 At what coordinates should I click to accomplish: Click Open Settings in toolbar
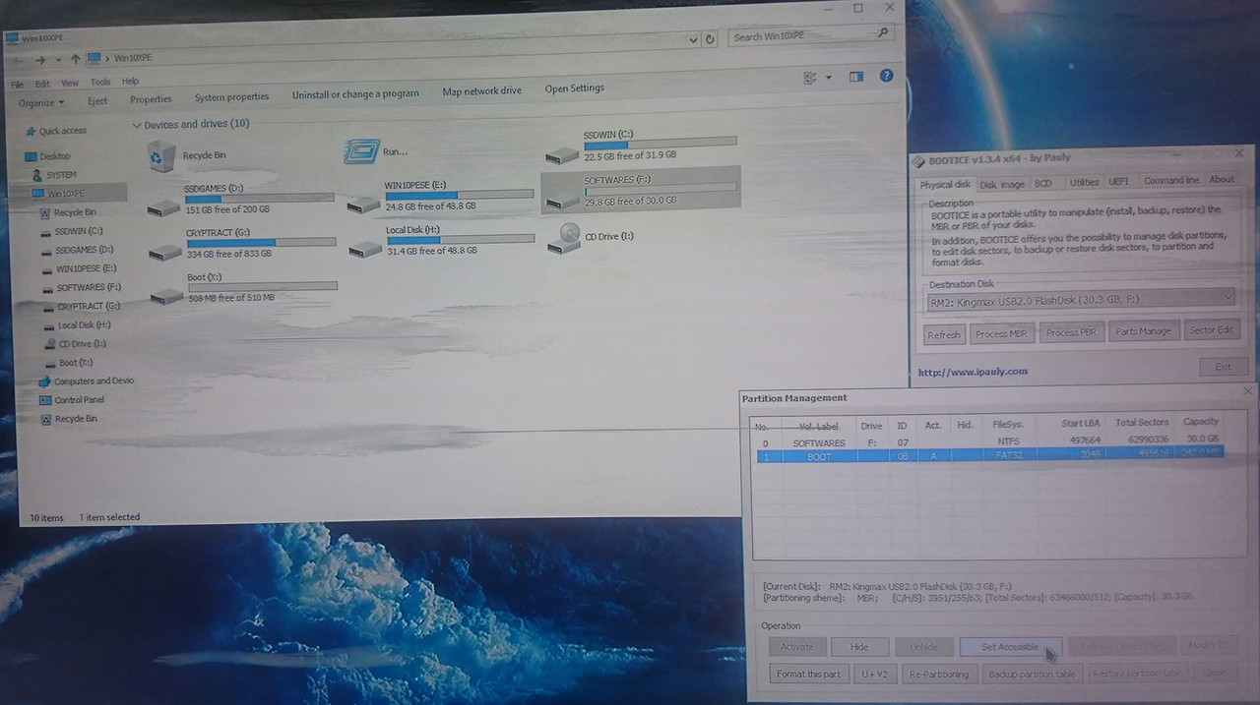[575, 88]
